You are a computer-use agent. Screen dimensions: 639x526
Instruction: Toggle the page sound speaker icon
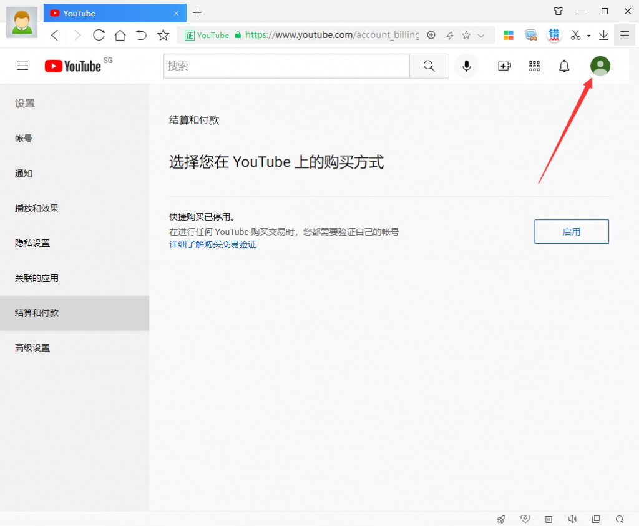572,519
